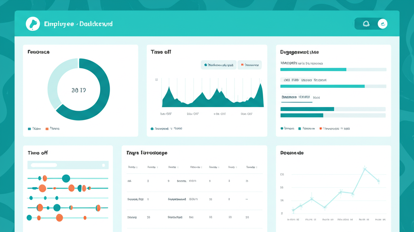Select the underlined tab in progress panel
The image size is (414, 232).
(x=296, y=97)
